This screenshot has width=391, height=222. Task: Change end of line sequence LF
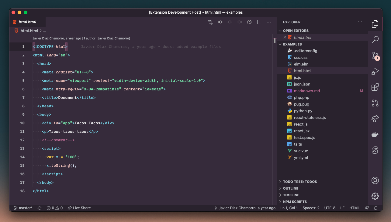342,208
